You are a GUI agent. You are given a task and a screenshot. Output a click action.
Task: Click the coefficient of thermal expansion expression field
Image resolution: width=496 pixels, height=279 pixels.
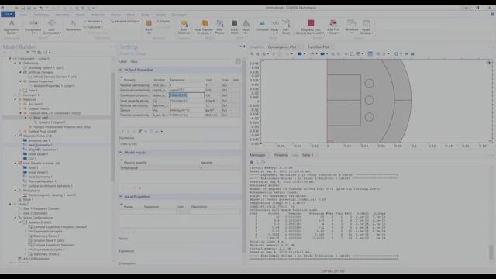[187, 95]
